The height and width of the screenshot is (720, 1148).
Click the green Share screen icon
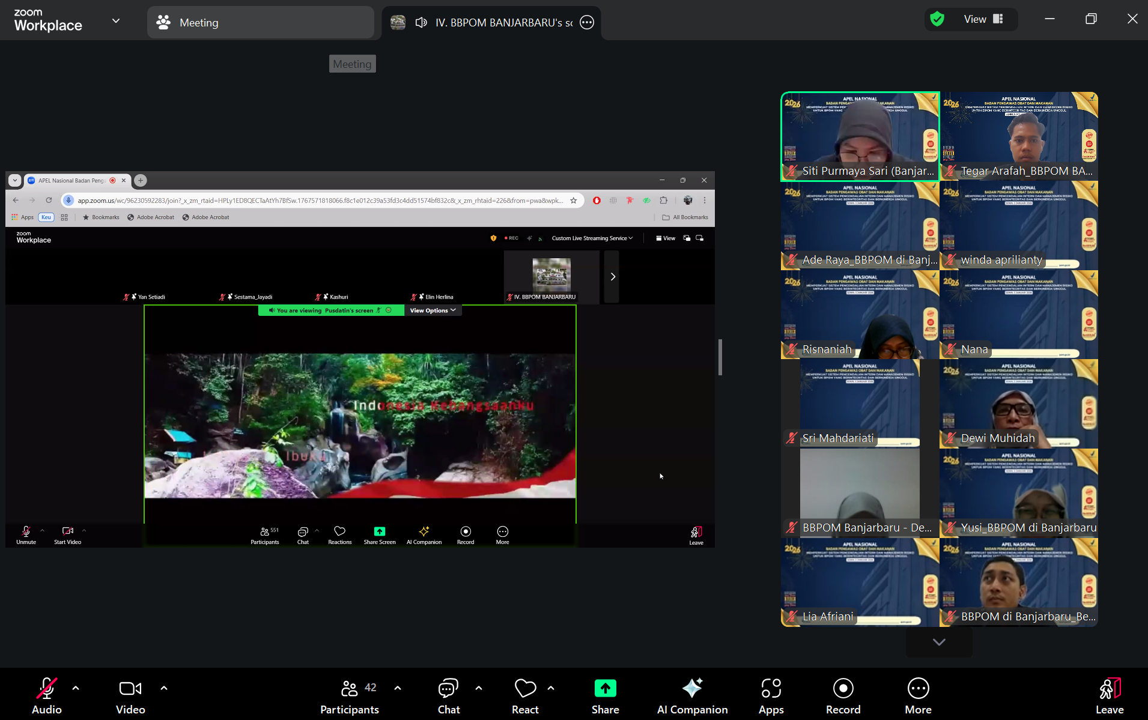tap(605, 689)
